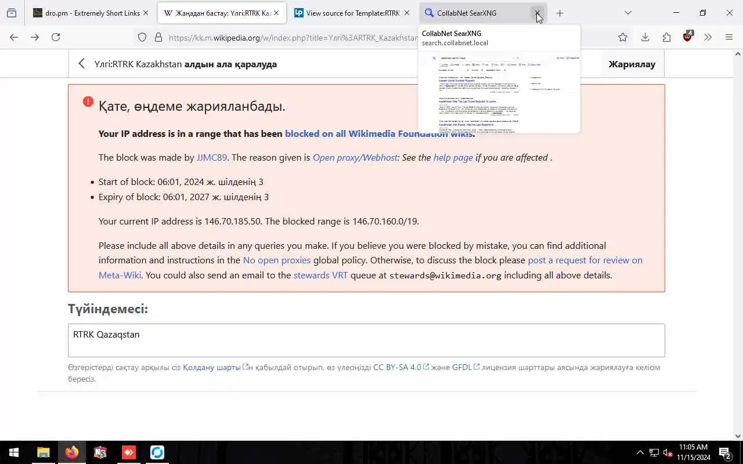743x464 pixels.
Task: Close the Wikipedia Үлгі:RTRK tab
Action: [276, 13]
